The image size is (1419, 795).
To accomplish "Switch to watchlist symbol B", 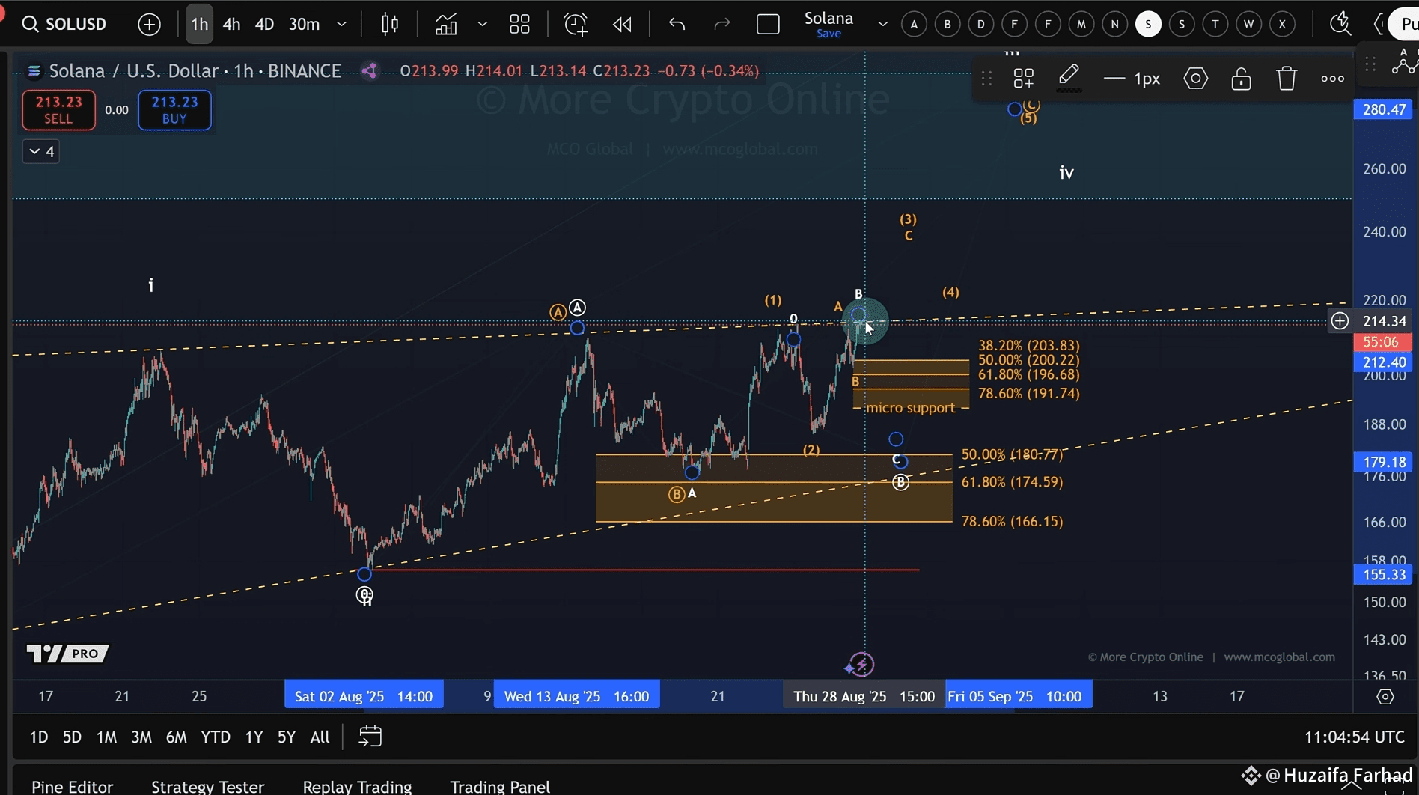I will pyautogui.click(x=947, y=24).
